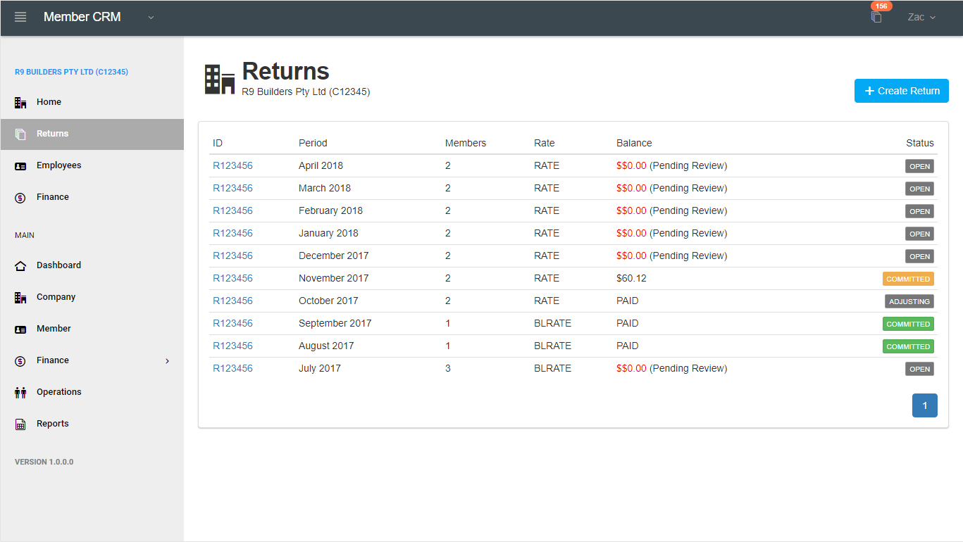
Task: Open Operations via people icon
Action: (20, 393)
